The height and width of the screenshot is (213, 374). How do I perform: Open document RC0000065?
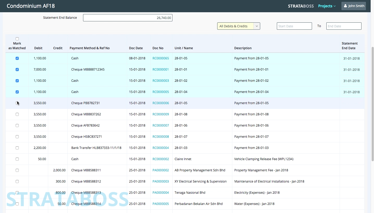click(x=161, y=58)
